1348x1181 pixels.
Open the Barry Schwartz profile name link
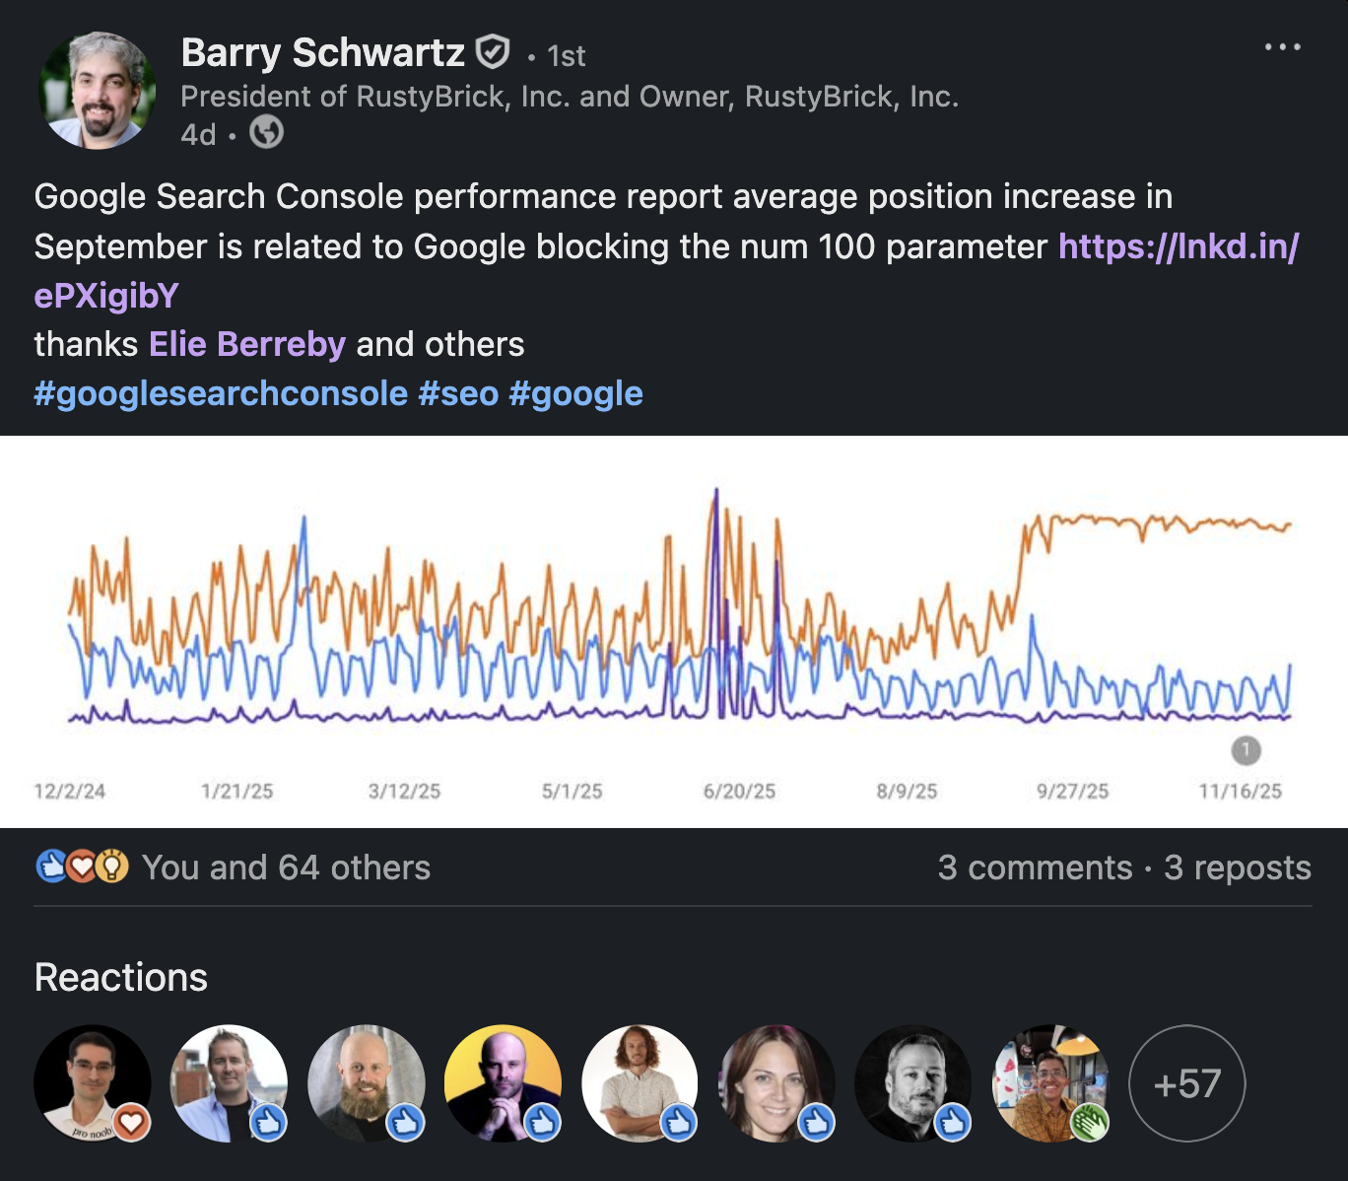(x=322, y=53)
